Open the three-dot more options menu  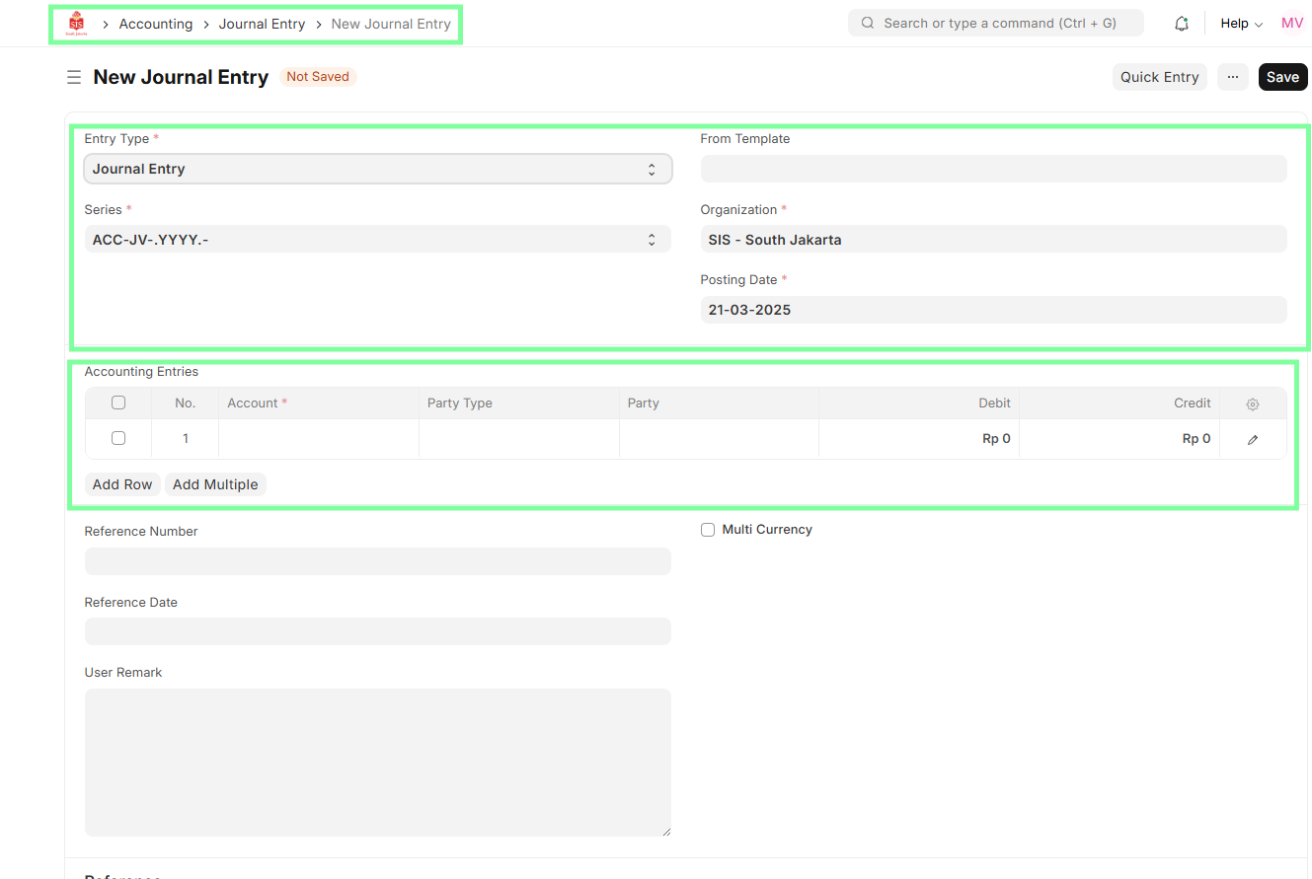(1232, 77)
